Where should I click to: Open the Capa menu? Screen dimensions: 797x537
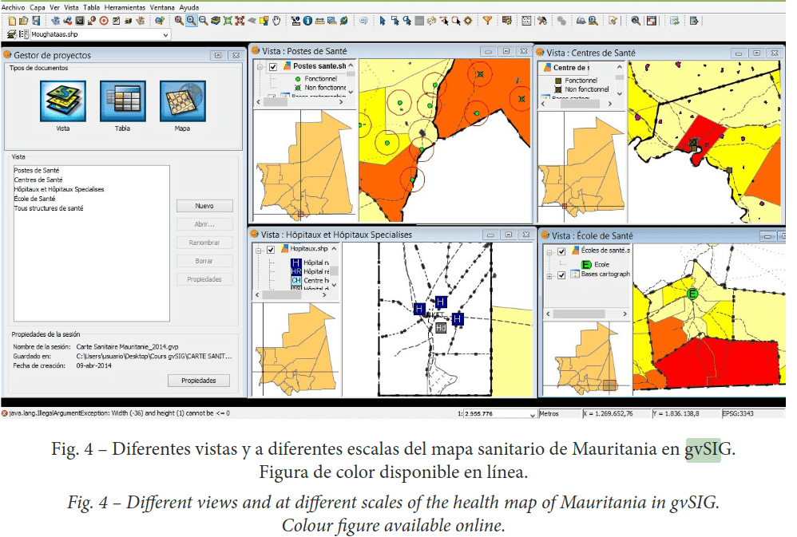tap(38, 6)
